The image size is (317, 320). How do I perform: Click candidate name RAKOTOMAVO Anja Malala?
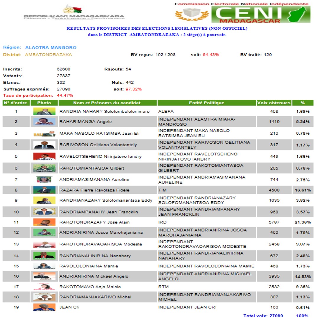click(x=90, y=287)
